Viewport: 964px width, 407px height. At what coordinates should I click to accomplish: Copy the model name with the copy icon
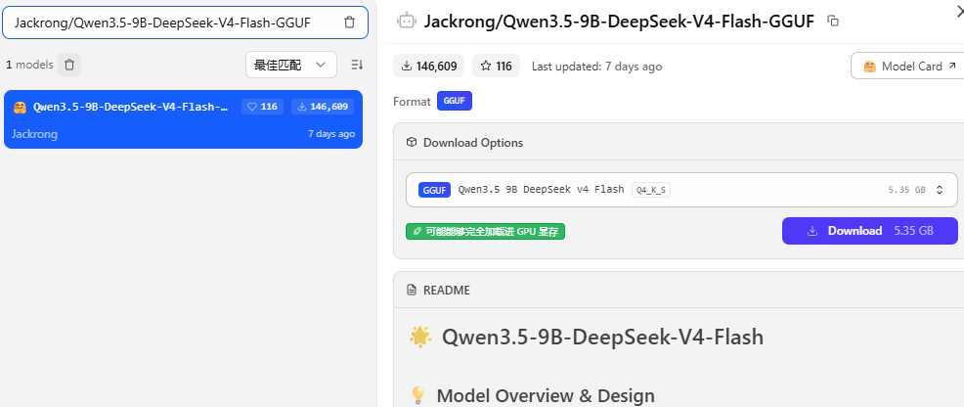833,22
